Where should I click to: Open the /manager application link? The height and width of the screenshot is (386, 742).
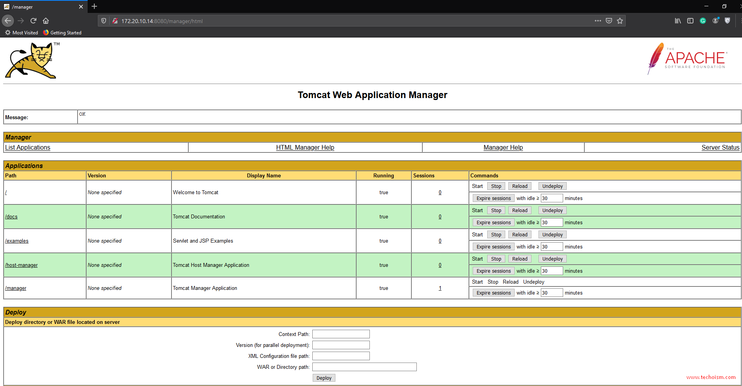pyautogui.click(x=16, y=288)
